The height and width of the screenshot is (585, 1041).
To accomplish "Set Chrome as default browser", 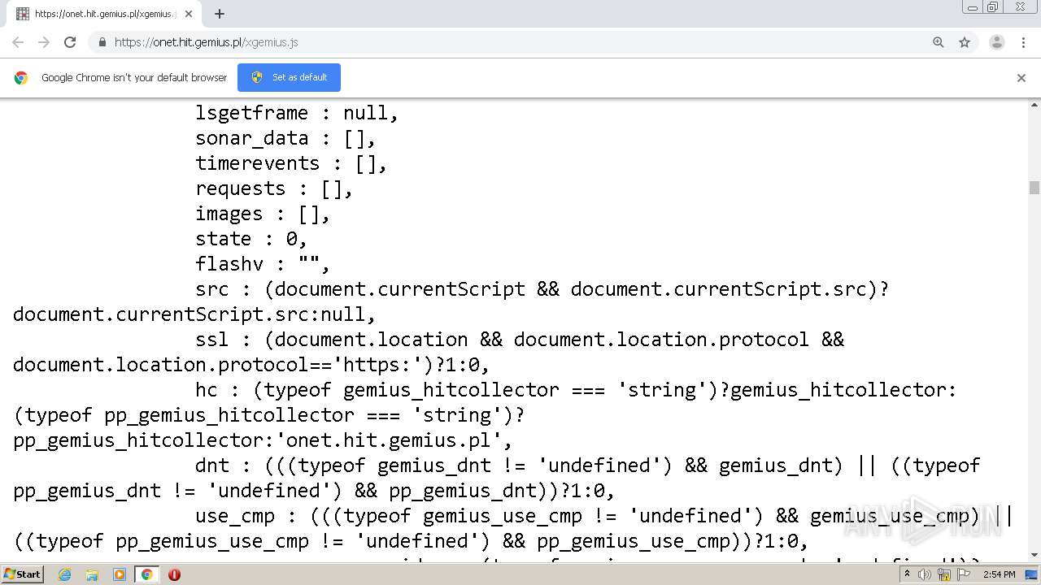I will 289,77.
